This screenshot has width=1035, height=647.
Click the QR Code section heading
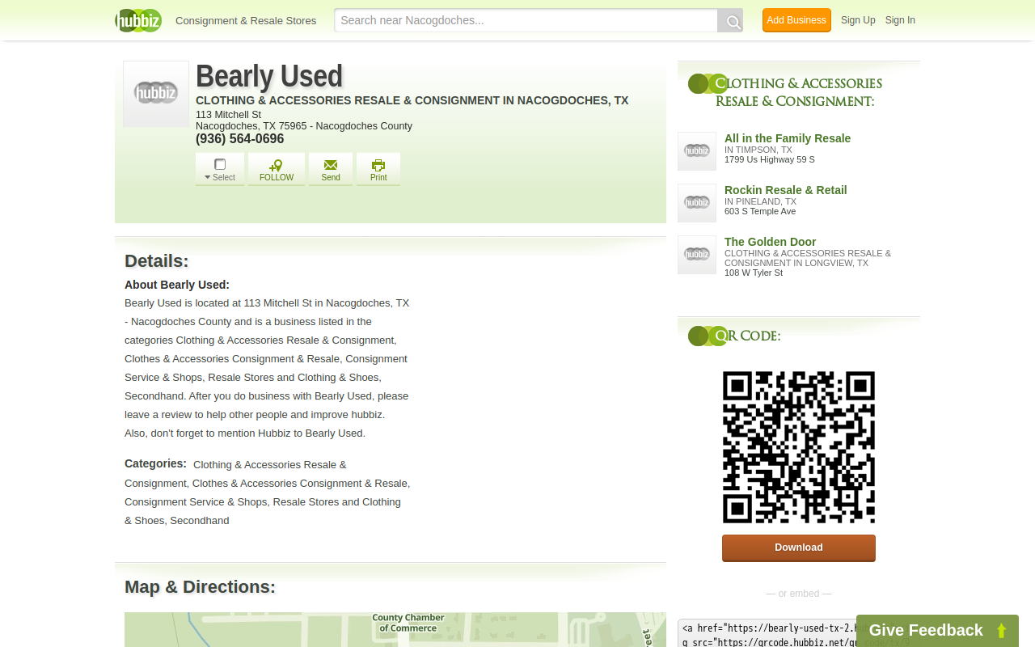(748, 336)
